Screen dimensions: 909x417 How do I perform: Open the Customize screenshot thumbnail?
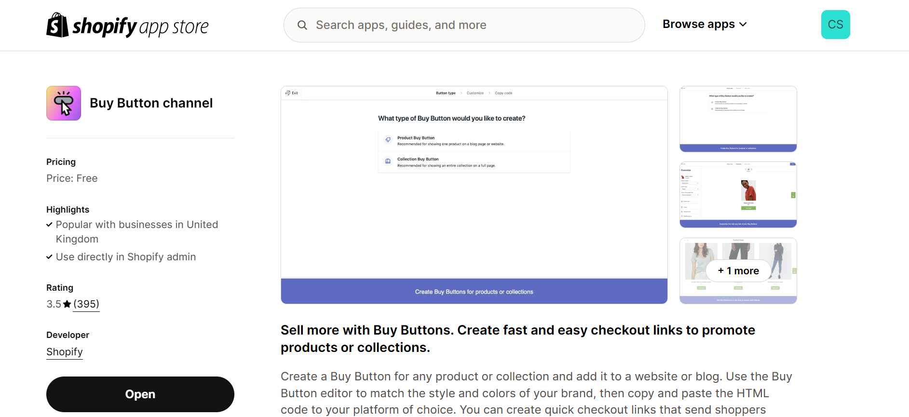[738, 195]
